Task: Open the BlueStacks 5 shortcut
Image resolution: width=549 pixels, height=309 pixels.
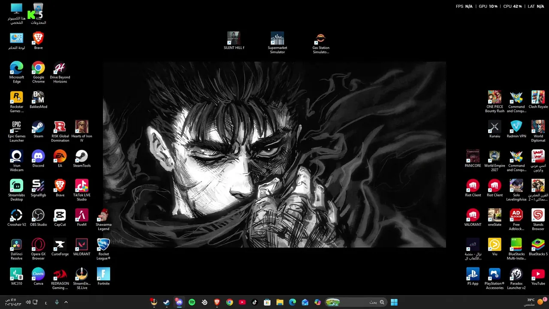Action: 538,247
